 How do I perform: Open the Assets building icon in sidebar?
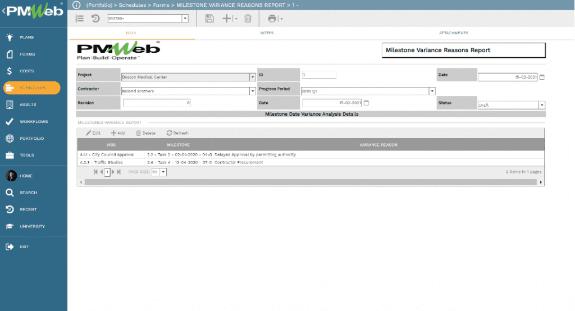coord(10,104)
